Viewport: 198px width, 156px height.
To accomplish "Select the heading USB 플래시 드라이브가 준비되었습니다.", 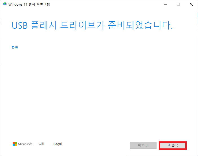I will coord(92,25).
